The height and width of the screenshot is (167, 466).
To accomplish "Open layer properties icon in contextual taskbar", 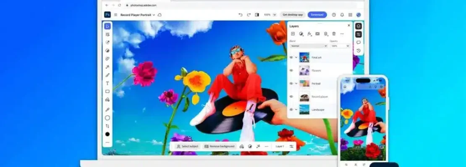I will [x=291, y=146].
